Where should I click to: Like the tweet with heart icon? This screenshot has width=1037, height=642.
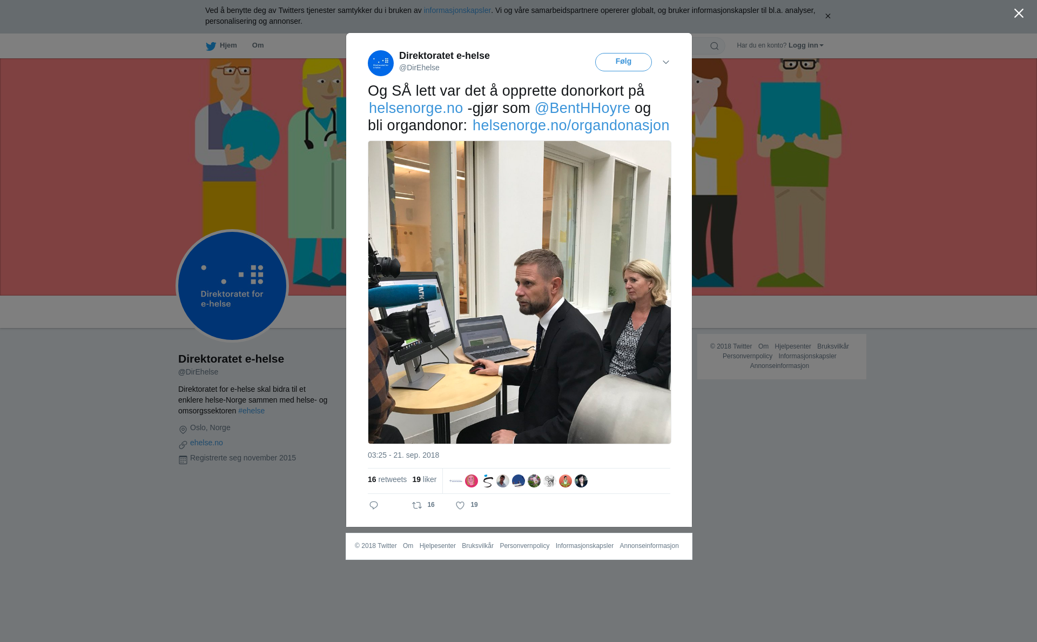pos(460,505)
